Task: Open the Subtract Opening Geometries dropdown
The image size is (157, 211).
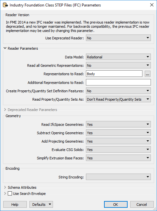Action: pyautogui.click(x=118, y=133)
